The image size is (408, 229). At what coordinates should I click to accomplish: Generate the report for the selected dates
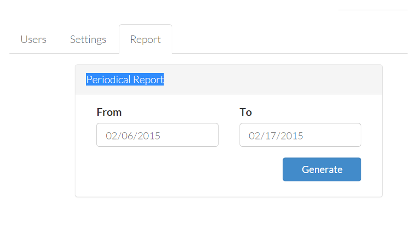pyautogui.click(x=322, y=169)
